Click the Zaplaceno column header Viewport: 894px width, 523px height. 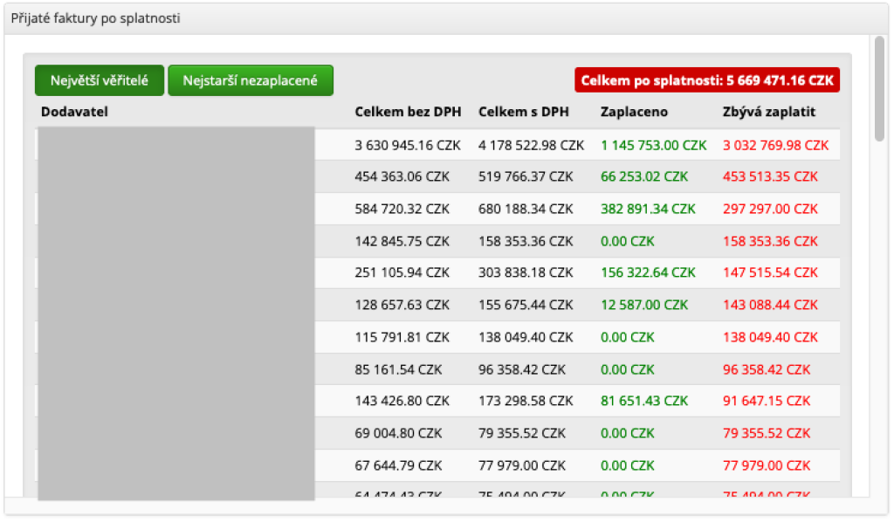click(x=635, y=112)
